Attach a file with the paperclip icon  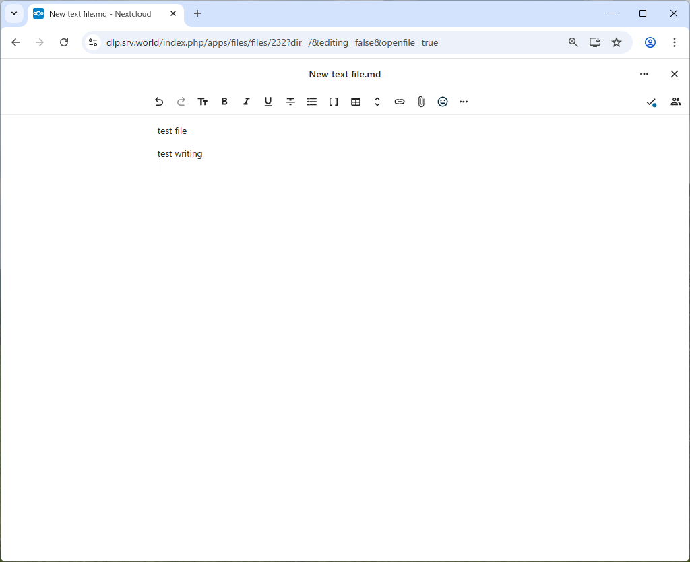click(x=421, y=102)
